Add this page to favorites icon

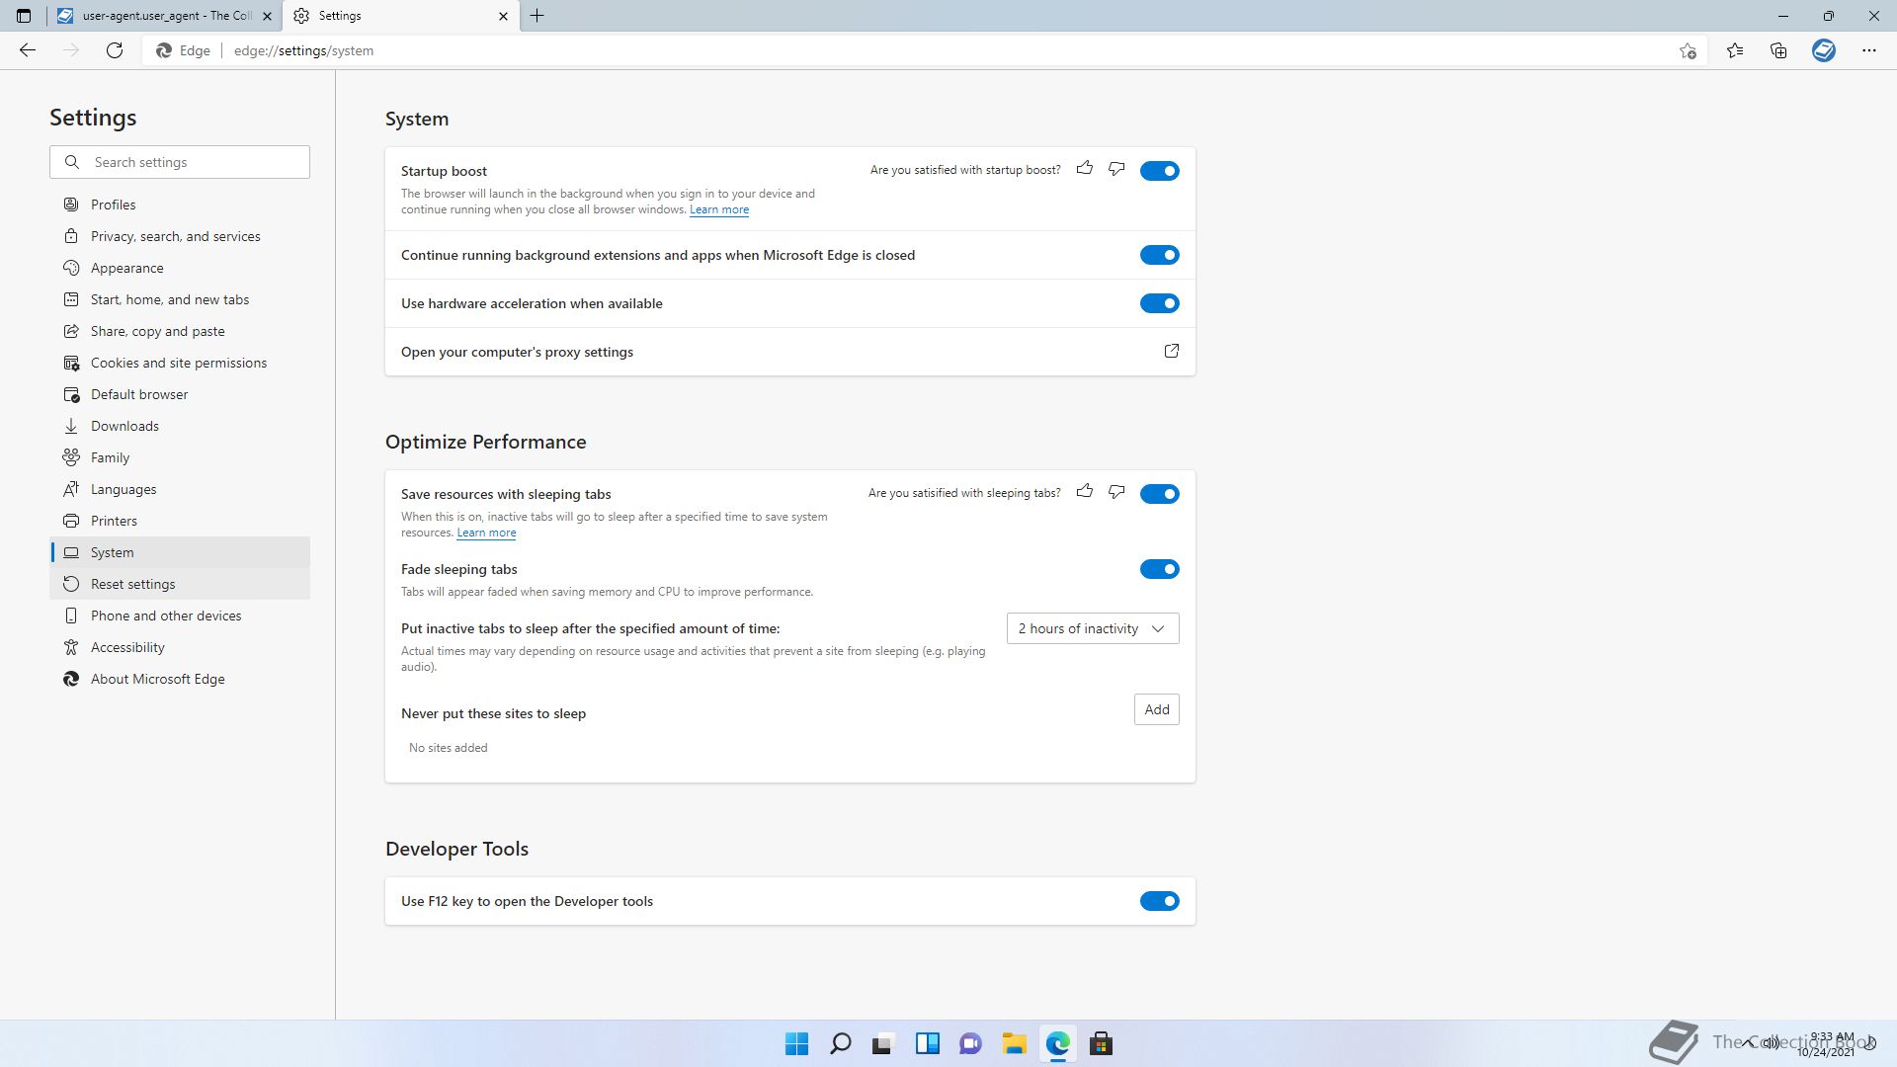point(1688,50)
